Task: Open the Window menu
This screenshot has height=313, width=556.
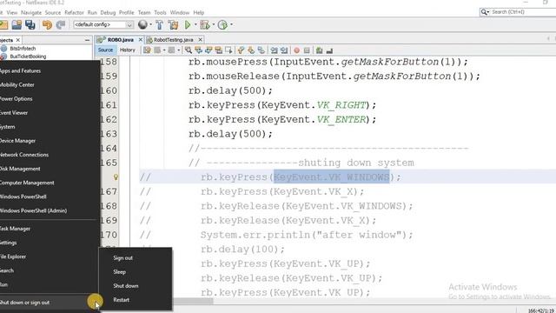Action: click(180, 12)
